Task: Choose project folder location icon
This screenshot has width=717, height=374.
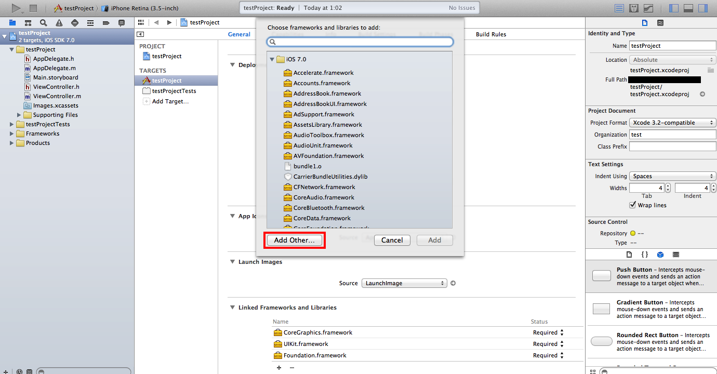Action: 710,70
